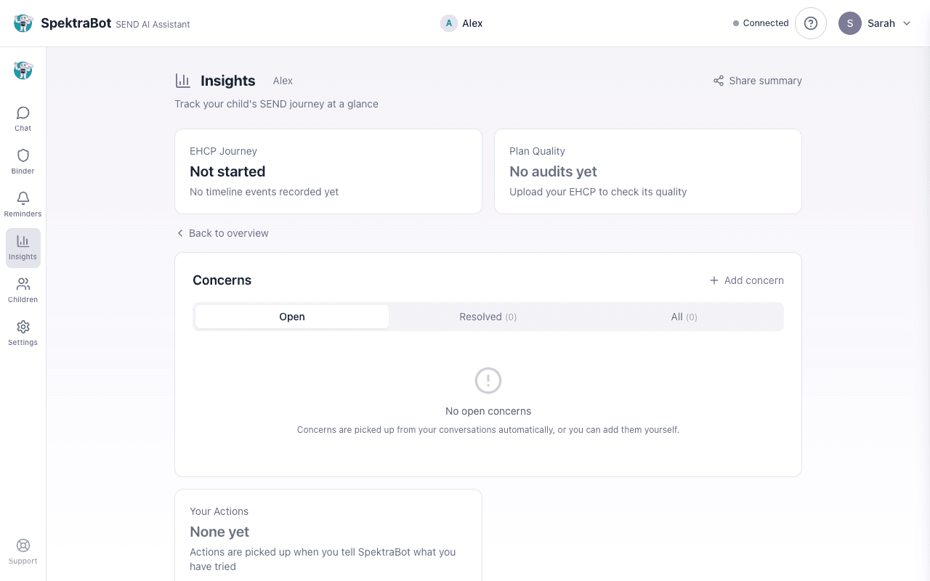
Task: Click Add concern button
Action: point(747,280)
